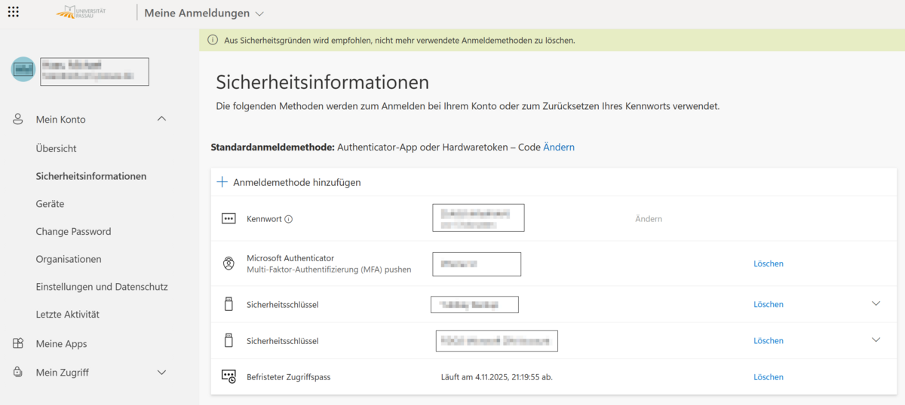Expand the second Sicherheitsschlüssel details chevron

click(876, 340)
